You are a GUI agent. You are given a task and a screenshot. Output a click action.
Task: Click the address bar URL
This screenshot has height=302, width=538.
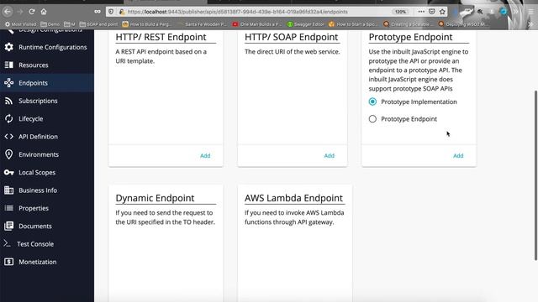pyautogui.click(x=237, y=12)
